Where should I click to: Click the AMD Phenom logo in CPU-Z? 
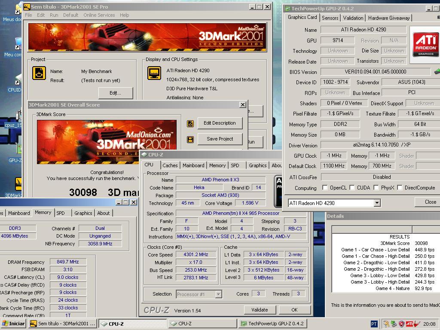pos(278,191)
